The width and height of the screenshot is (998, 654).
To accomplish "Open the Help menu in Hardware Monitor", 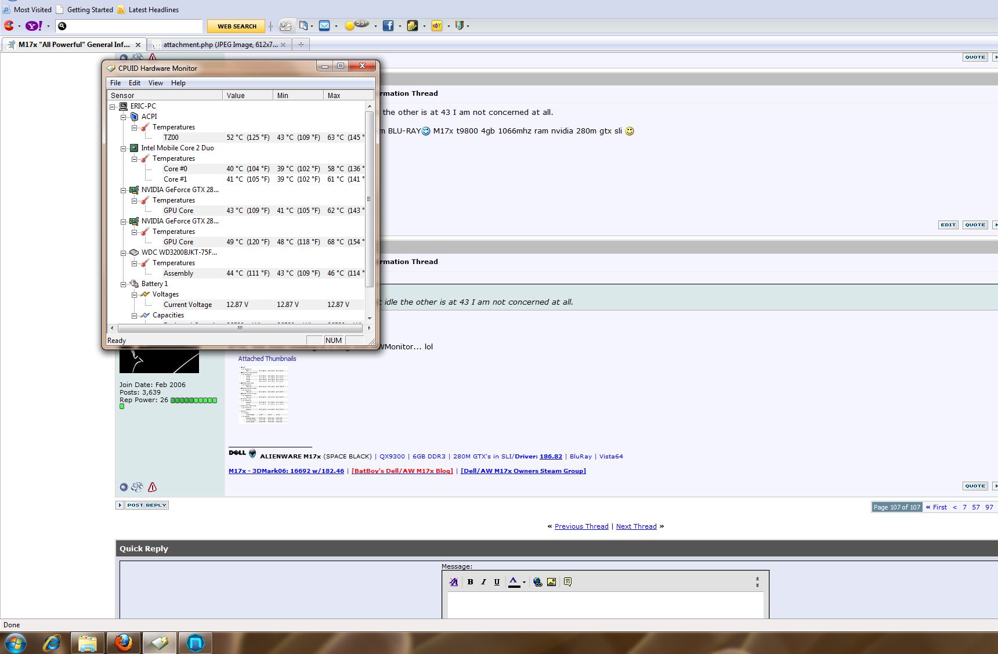I will (178, 83).
